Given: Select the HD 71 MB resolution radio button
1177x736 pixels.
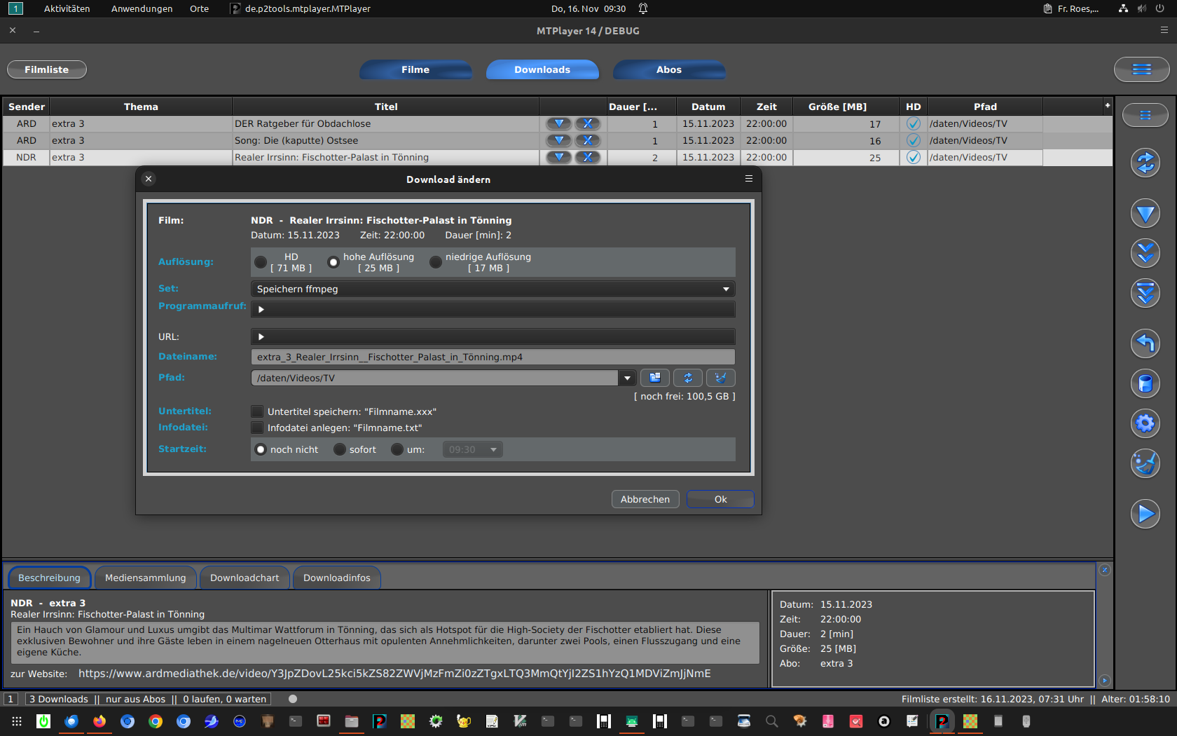Looking at the screenshot, I should pyautogui.click(x=261, y=262).
